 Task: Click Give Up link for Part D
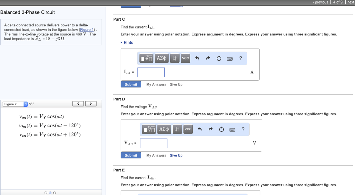176,156
